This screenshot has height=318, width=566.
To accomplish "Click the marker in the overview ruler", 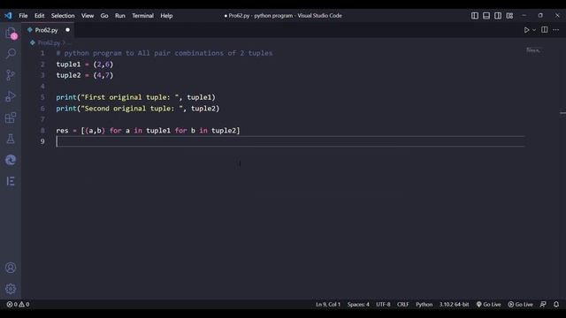I will pyautogui.click(x=562, y=113).
